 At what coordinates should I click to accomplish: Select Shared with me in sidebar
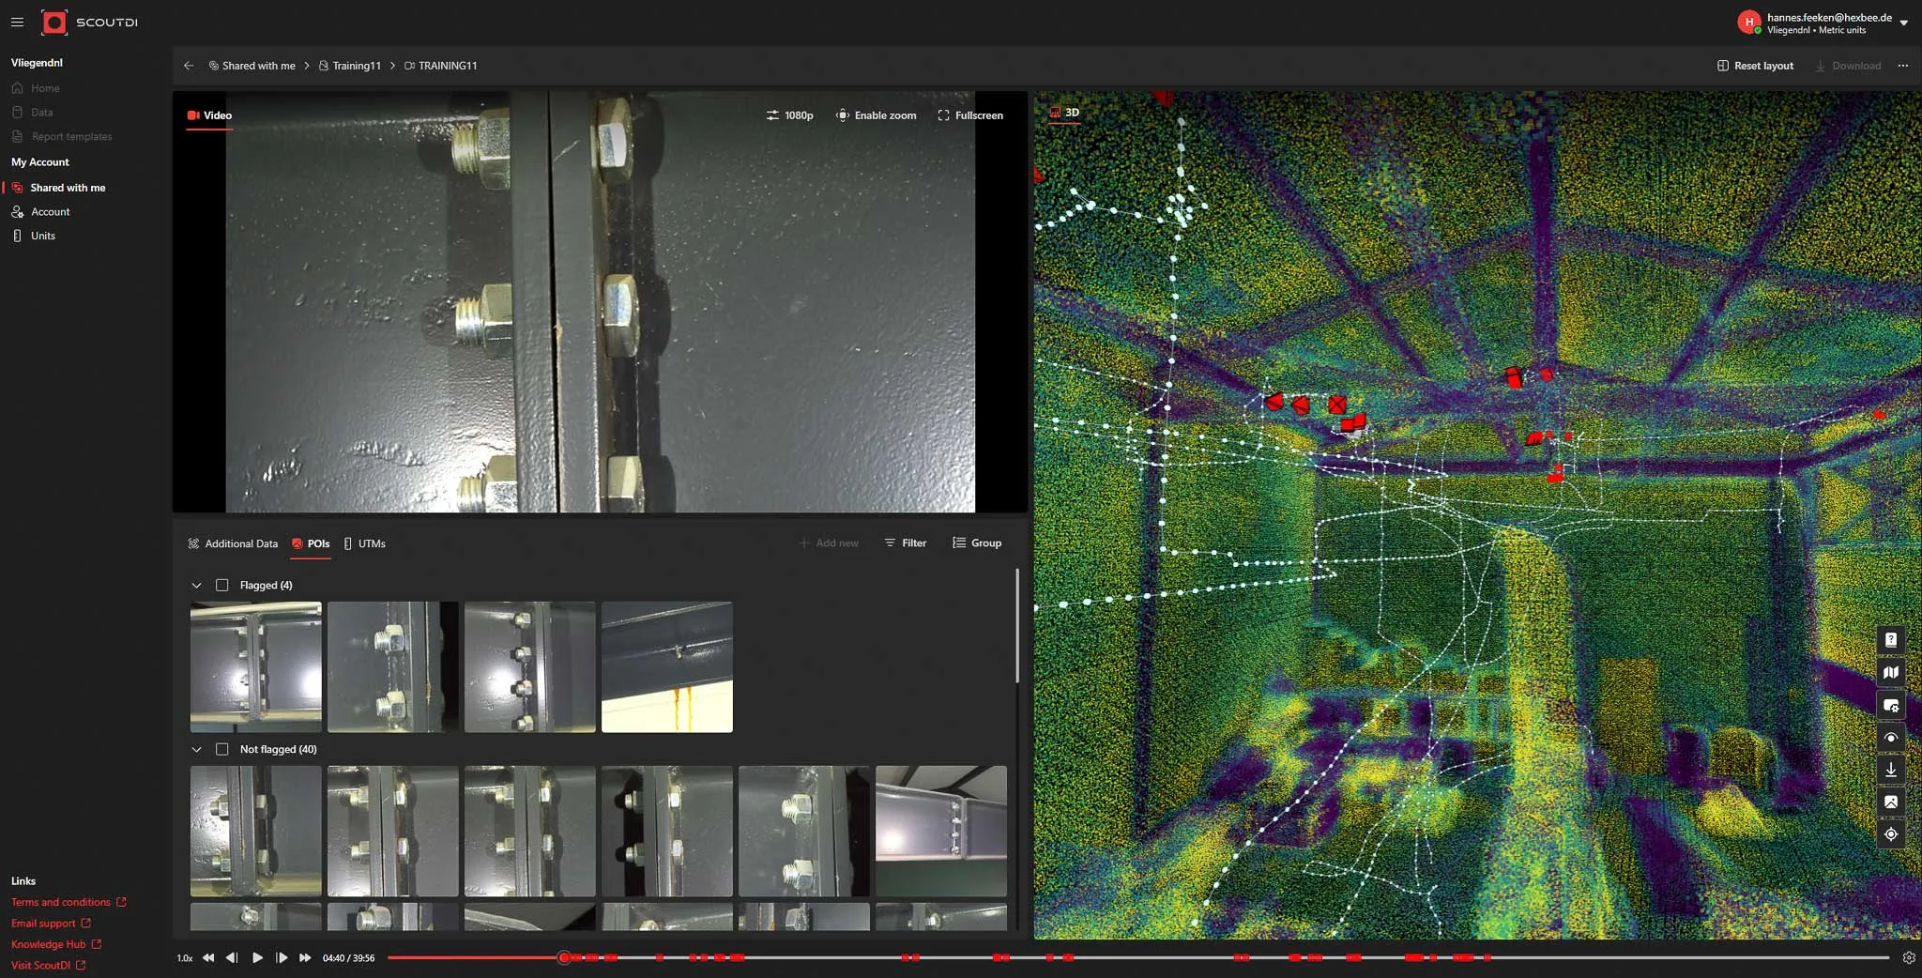point(68,188)
